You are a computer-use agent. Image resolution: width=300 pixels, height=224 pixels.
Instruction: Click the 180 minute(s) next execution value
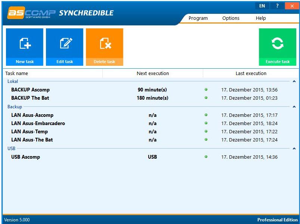coord(152,98)
